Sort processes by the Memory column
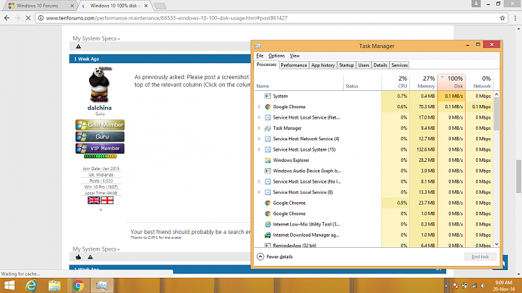This screenshot has height=293, width=522. point(423,82)
